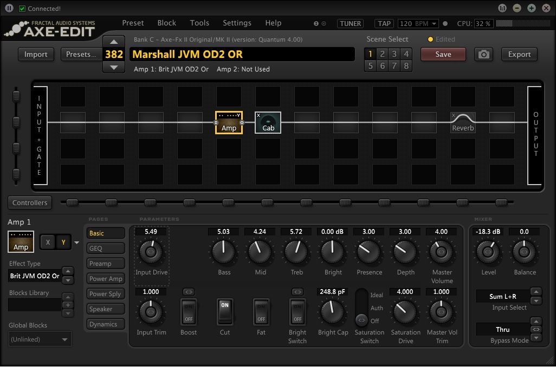Open the Presets browser button
Viewport: 556px width, 367px height.
pos(81,54)
